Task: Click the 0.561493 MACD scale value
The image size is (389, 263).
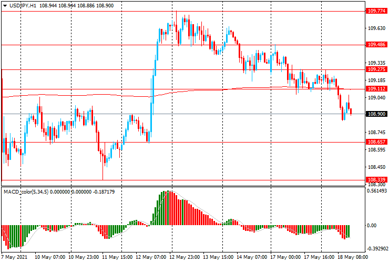Action: point(377,191)
